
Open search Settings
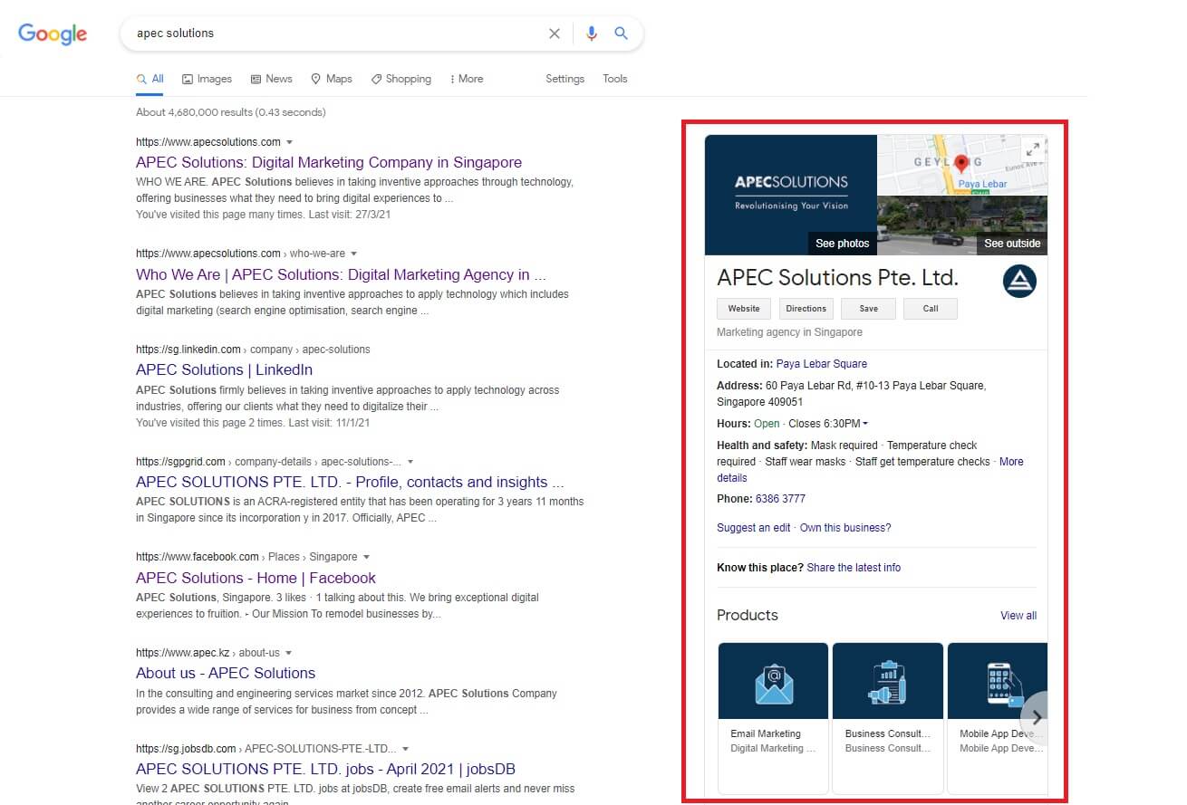[x=565, y=79]
